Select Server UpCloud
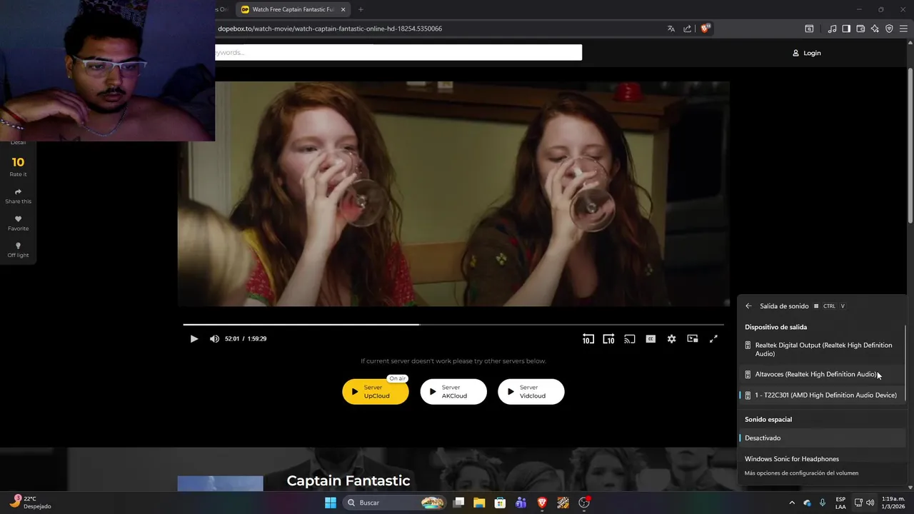This screenshot has width=914, height=514. 376,392
